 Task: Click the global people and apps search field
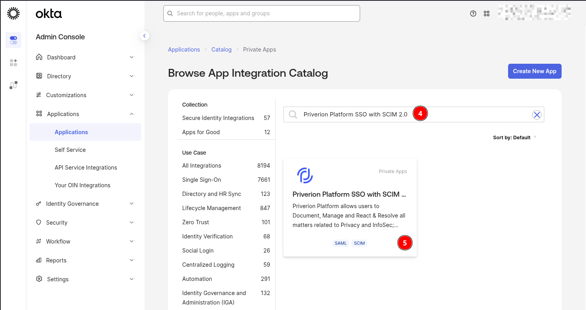262,13
